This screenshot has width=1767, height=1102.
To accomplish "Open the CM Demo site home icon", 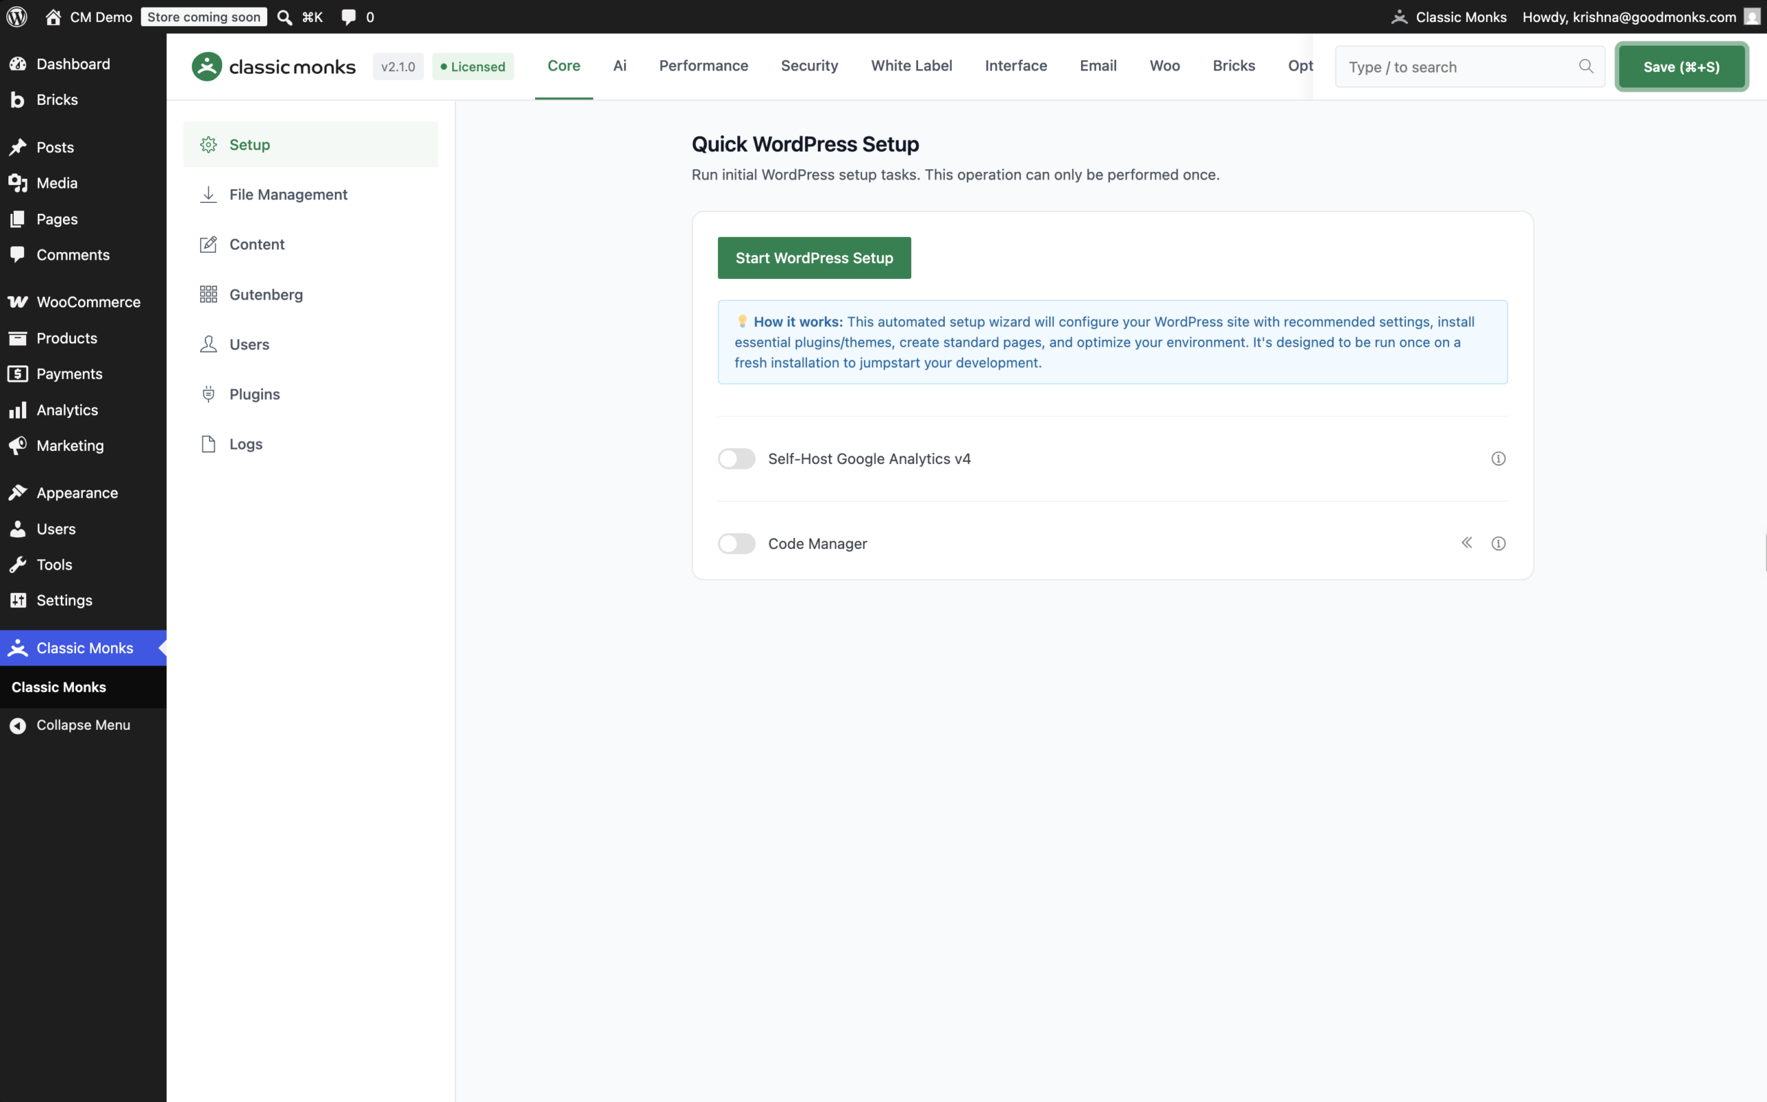I will click(52, 17).
